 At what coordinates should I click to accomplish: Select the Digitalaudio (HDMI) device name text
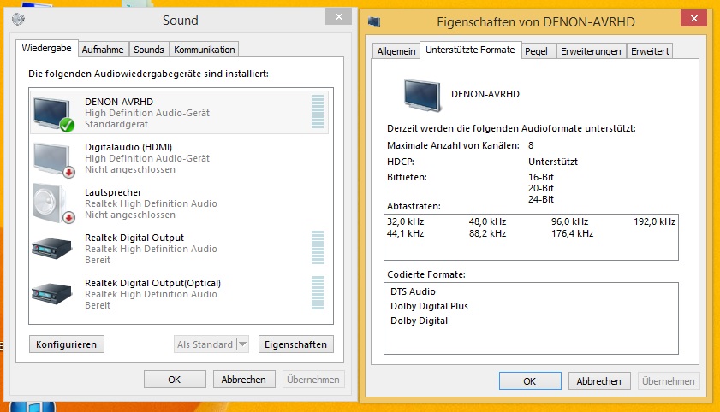coord(128,147)
